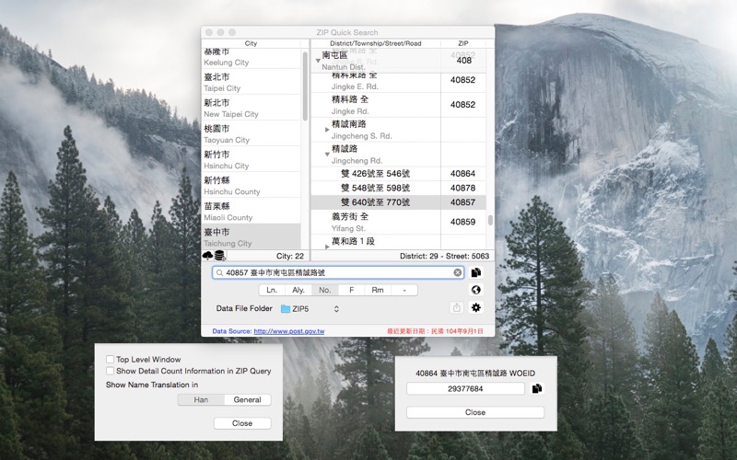The image size is (737, 460).
Task: Clear the search field with the X icon
Action: [457, 272]
